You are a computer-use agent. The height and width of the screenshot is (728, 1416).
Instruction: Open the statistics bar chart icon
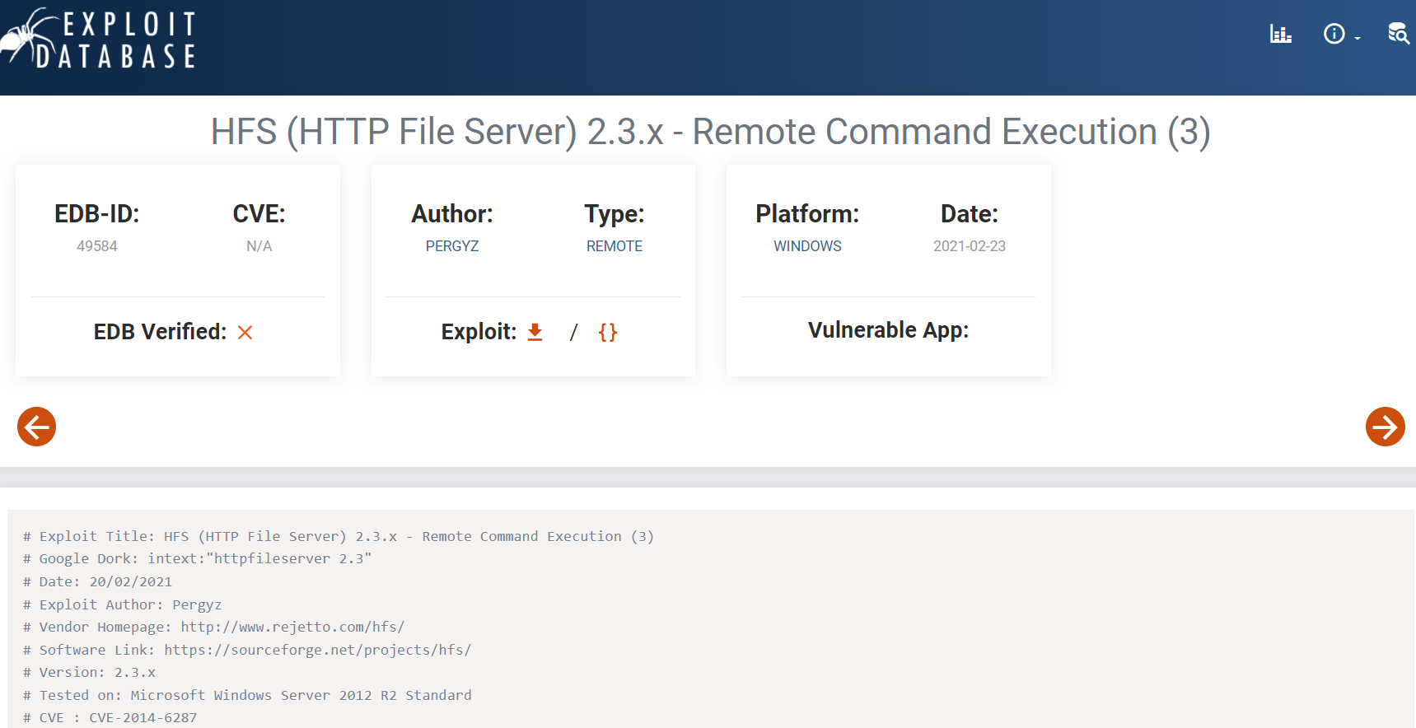point(1280,34)
